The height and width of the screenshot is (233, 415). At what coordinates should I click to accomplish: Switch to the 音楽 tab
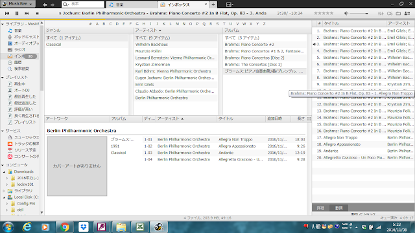point(132,5)
